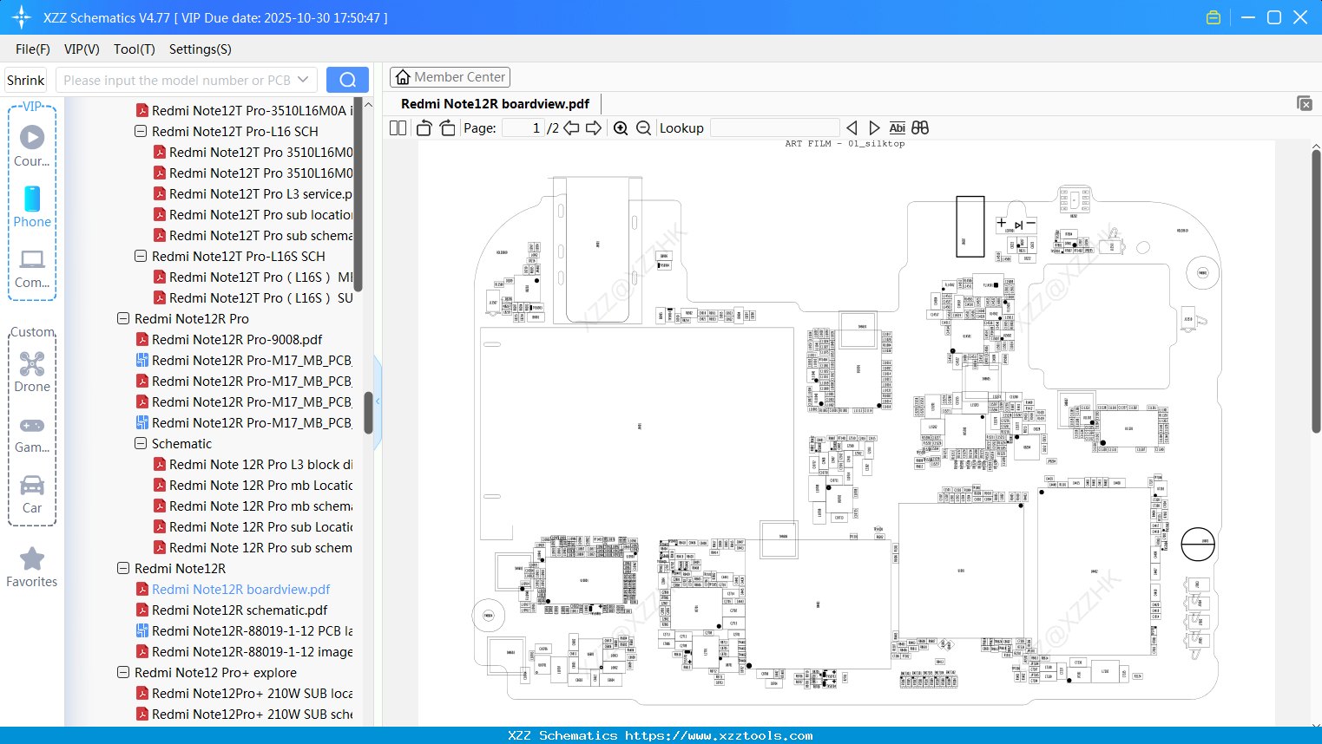
Task: Click the Shrink button
Action: [x=25, y=79]
